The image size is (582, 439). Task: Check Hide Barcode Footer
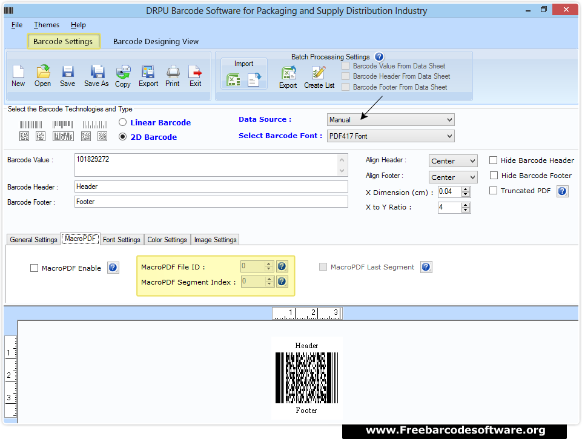click(x=494, y=175)
